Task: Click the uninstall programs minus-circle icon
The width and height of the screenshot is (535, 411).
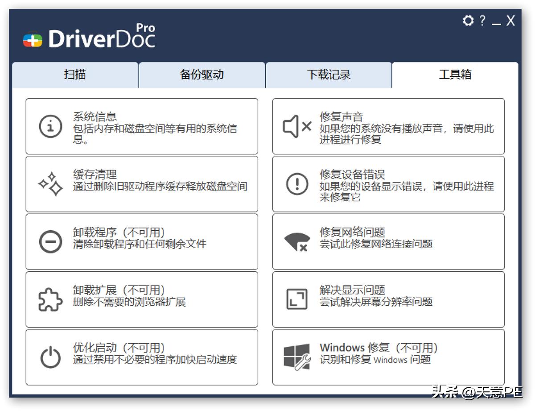Action: (x=50, y=242)
